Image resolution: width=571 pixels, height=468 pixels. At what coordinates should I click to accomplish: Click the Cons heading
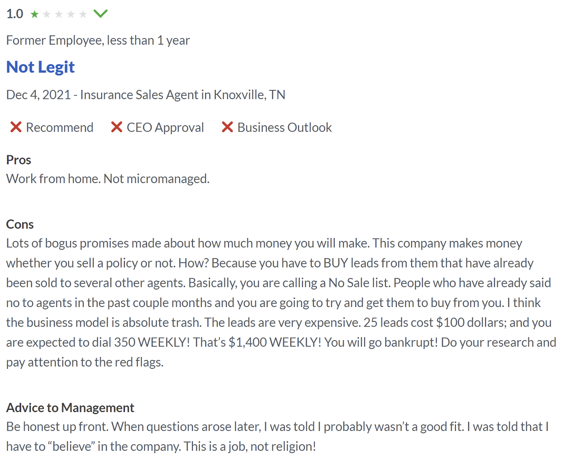click(20, 224)
